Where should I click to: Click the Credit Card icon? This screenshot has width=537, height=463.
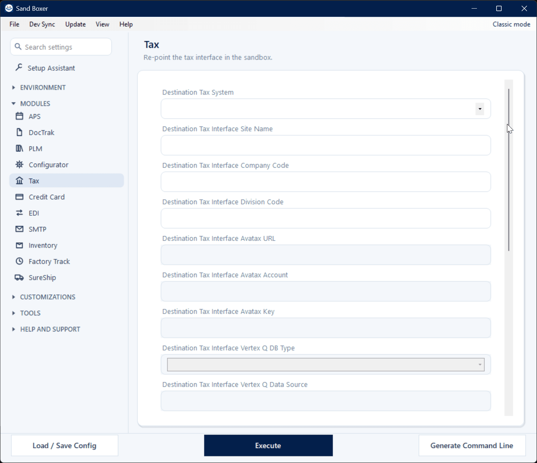click(x=19, y=197)
